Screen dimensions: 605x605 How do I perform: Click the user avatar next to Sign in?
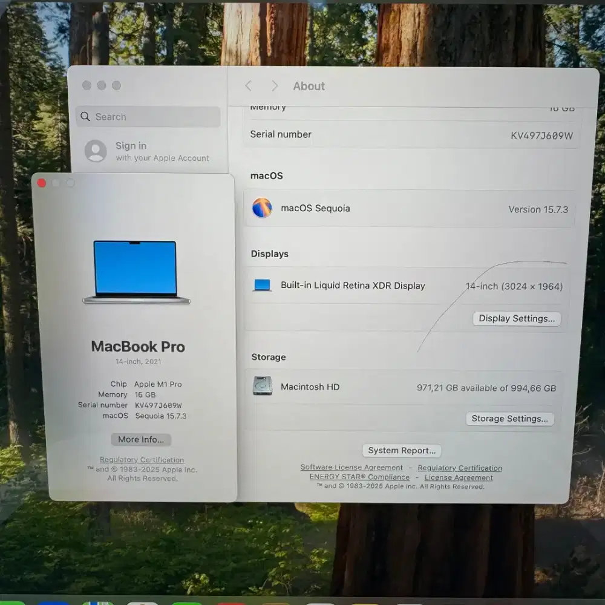pos(95,151)
